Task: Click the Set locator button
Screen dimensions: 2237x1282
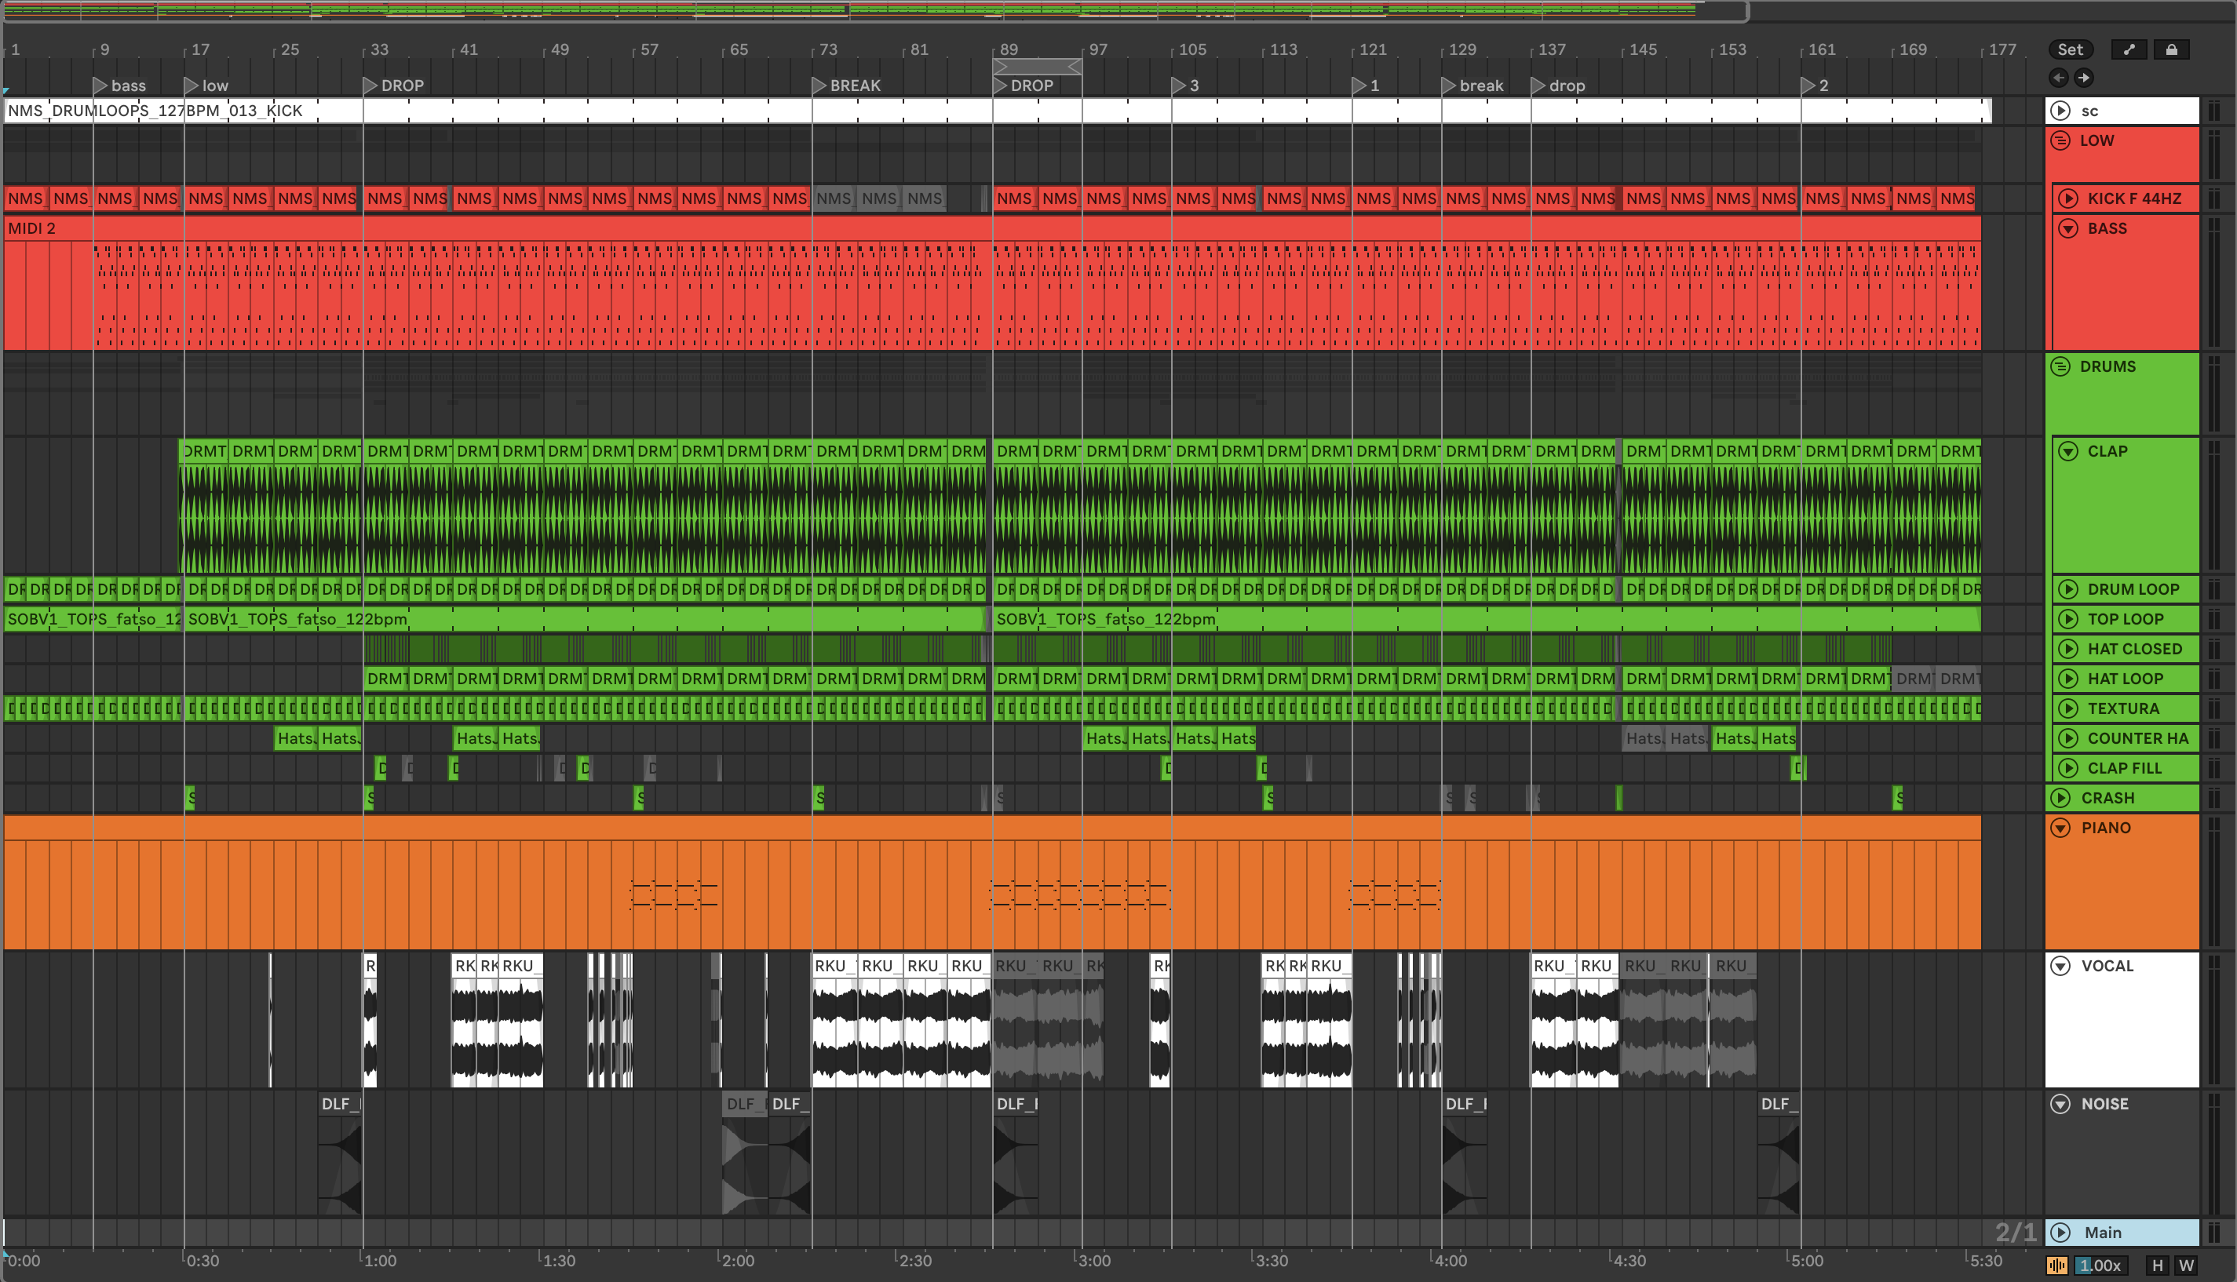Action: click(x=2070, y=49)
